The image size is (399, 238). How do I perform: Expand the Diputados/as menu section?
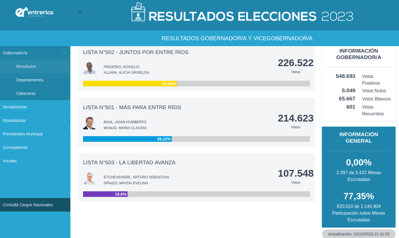click(x=64, y=120)
